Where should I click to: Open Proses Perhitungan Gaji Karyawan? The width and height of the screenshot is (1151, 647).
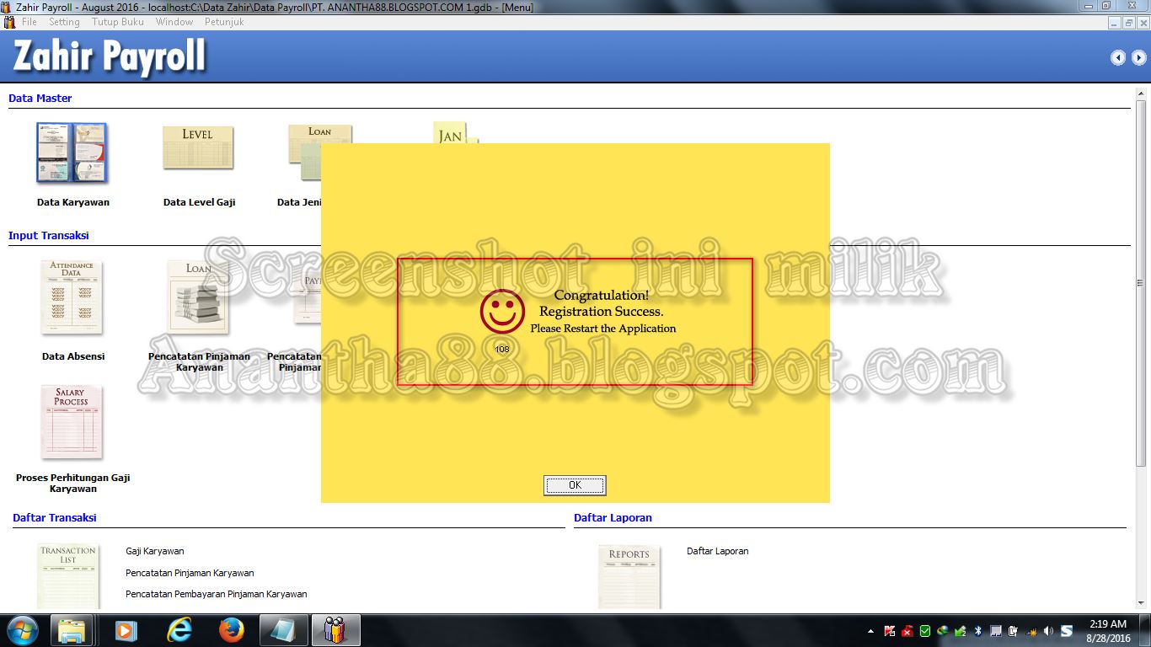coord(73,483)
